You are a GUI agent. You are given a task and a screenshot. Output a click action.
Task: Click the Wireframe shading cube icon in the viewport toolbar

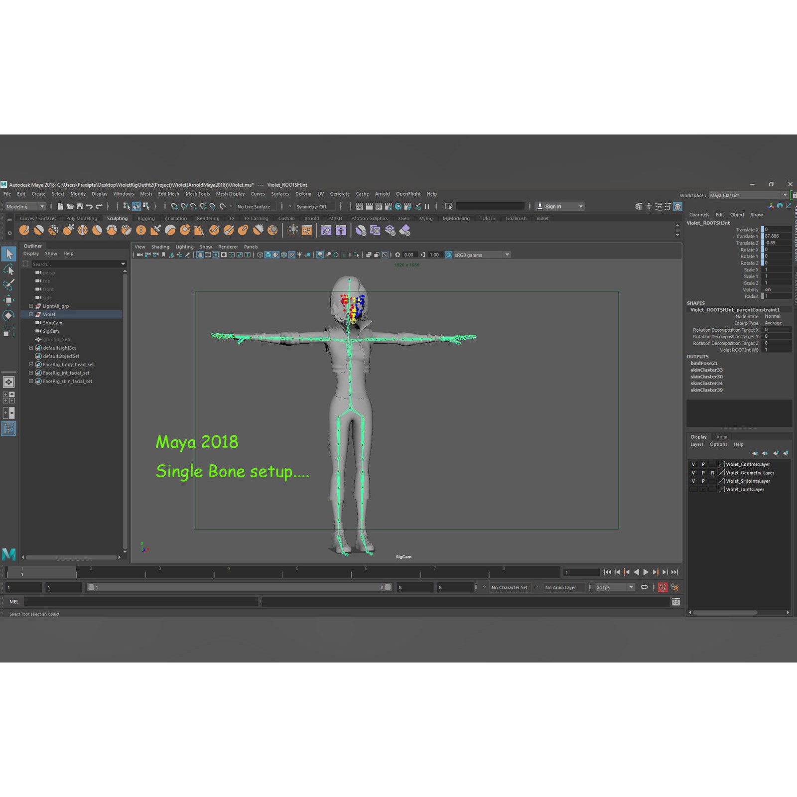pos(260,255)
